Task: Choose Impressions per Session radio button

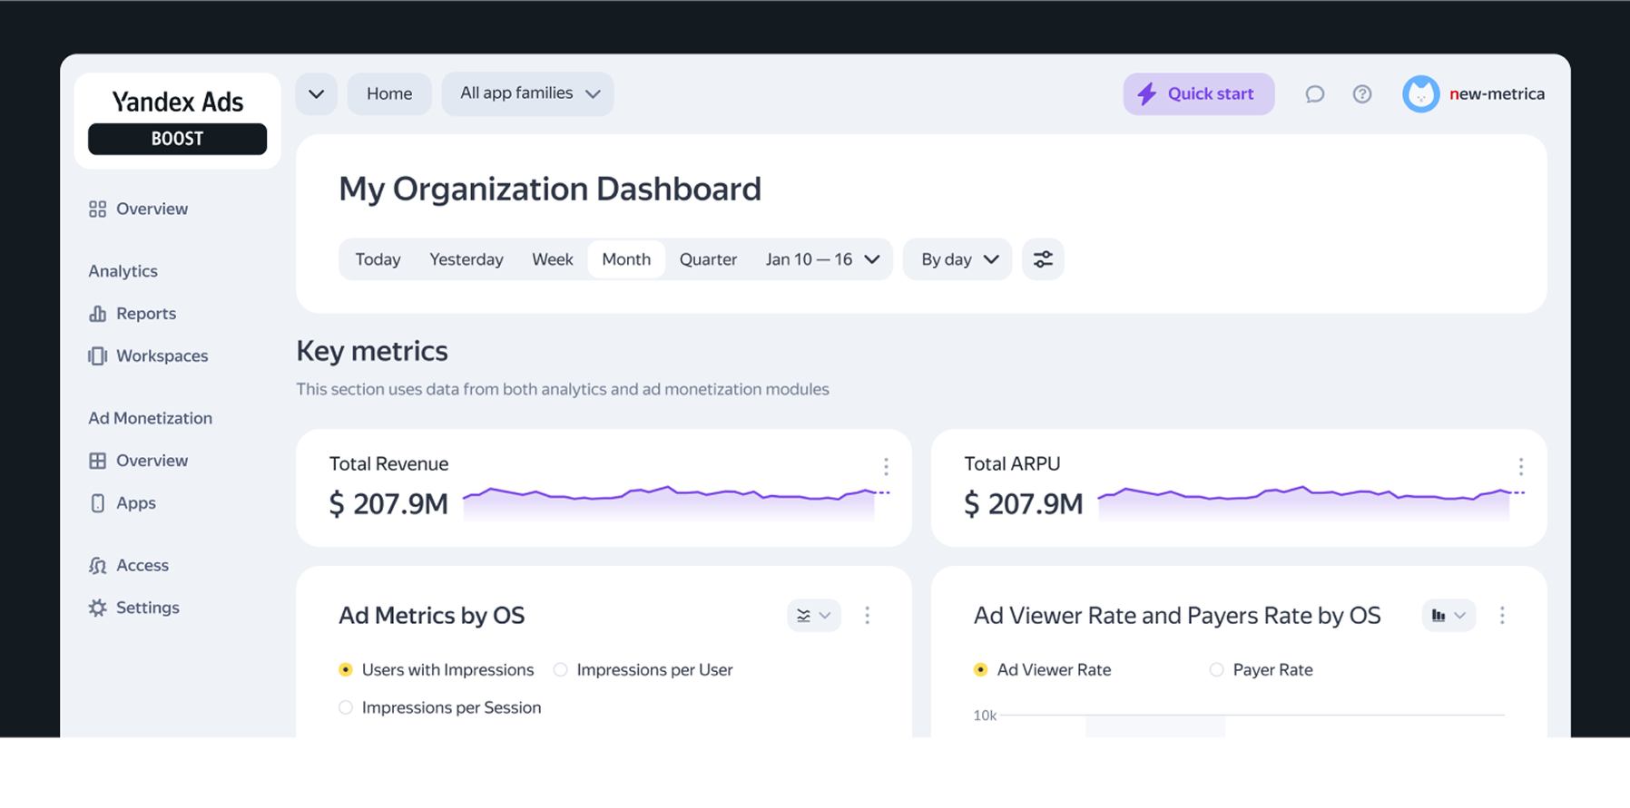Action: pyautogui.click(x=346, y=707)
